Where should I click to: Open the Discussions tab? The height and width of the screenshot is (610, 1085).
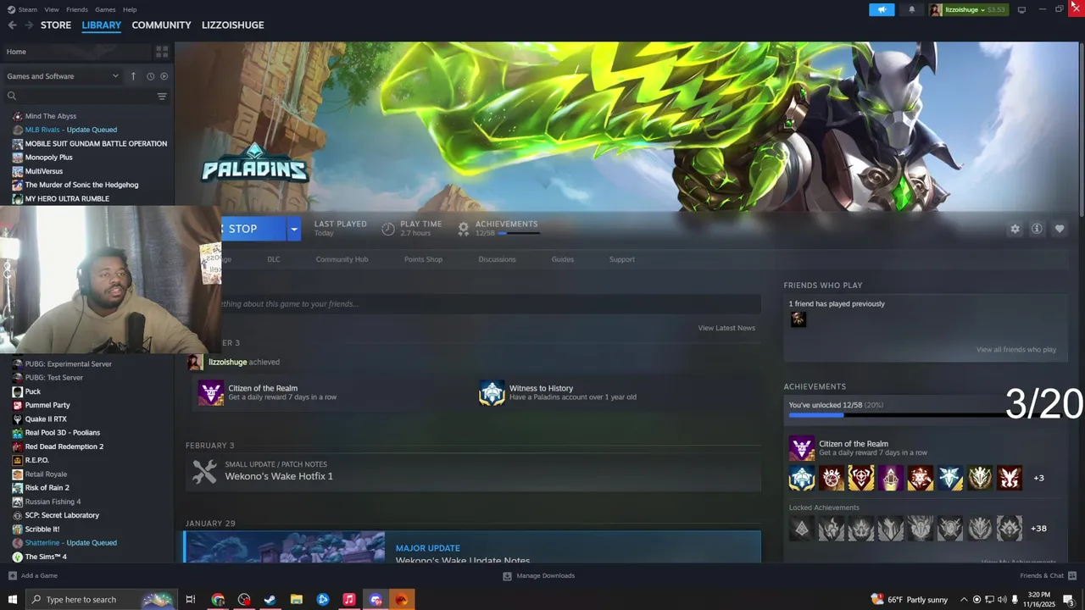[497, 259]
